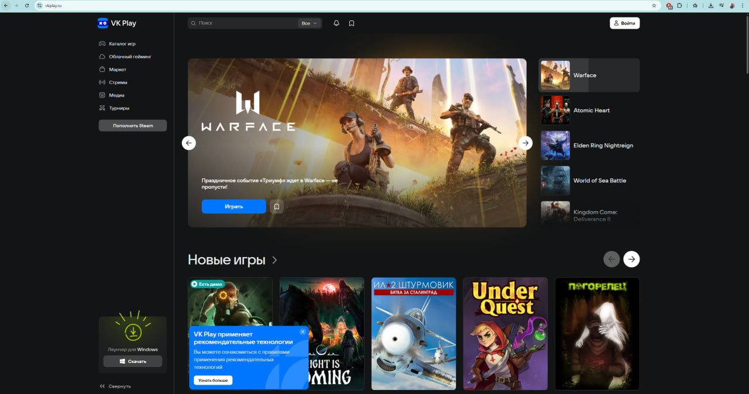Screen dimensions: 749x394
Task: Open the browser Downloads icon
Action: point(710,5)
